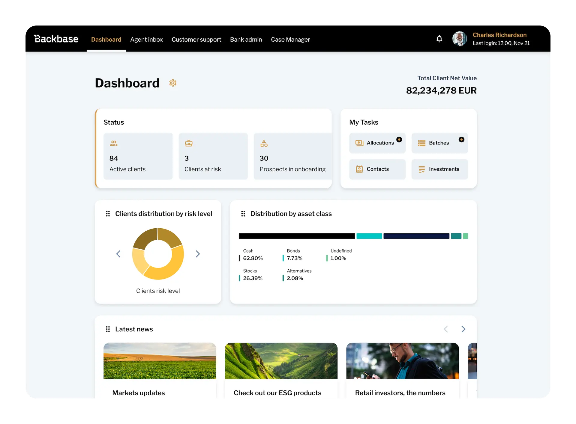Click the notification bell icon

[x=439, y=39]
